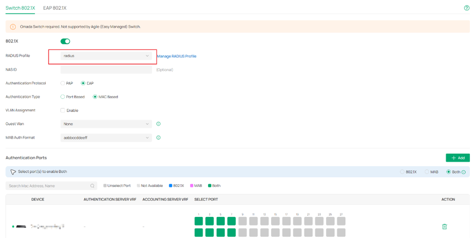Select green port 3 on the switch
The image size is (471, 238).
coord(210,221)
